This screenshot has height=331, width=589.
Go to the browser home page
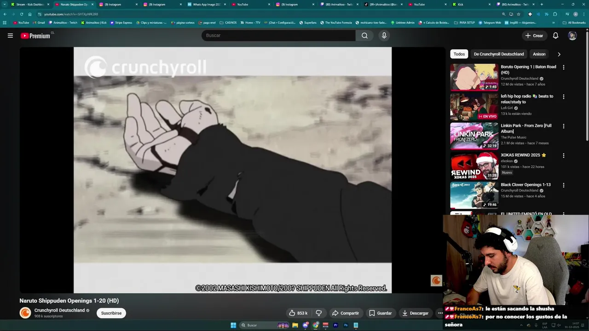[x=30, y=14]
